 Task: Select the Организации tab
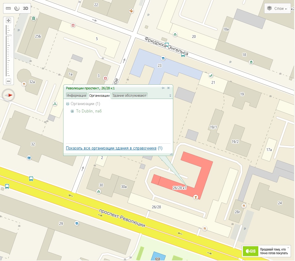[99, 96]
